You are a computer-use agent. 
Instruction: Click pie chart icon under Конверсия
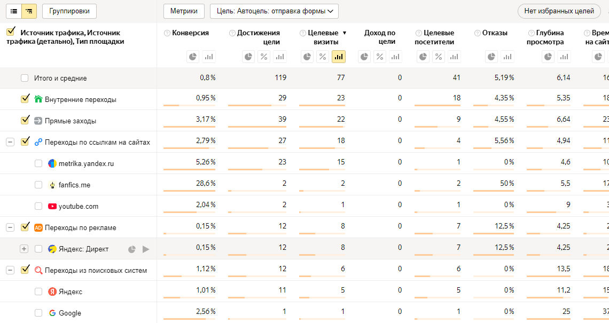[193, 57]
